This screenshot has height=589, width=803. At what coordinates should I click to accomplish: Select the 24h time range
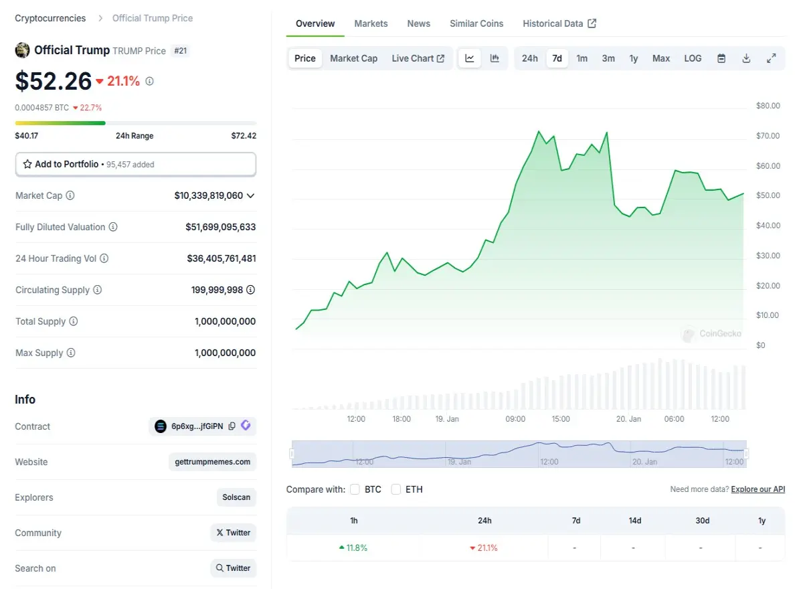pyautogui.click(x=530, y=58)
